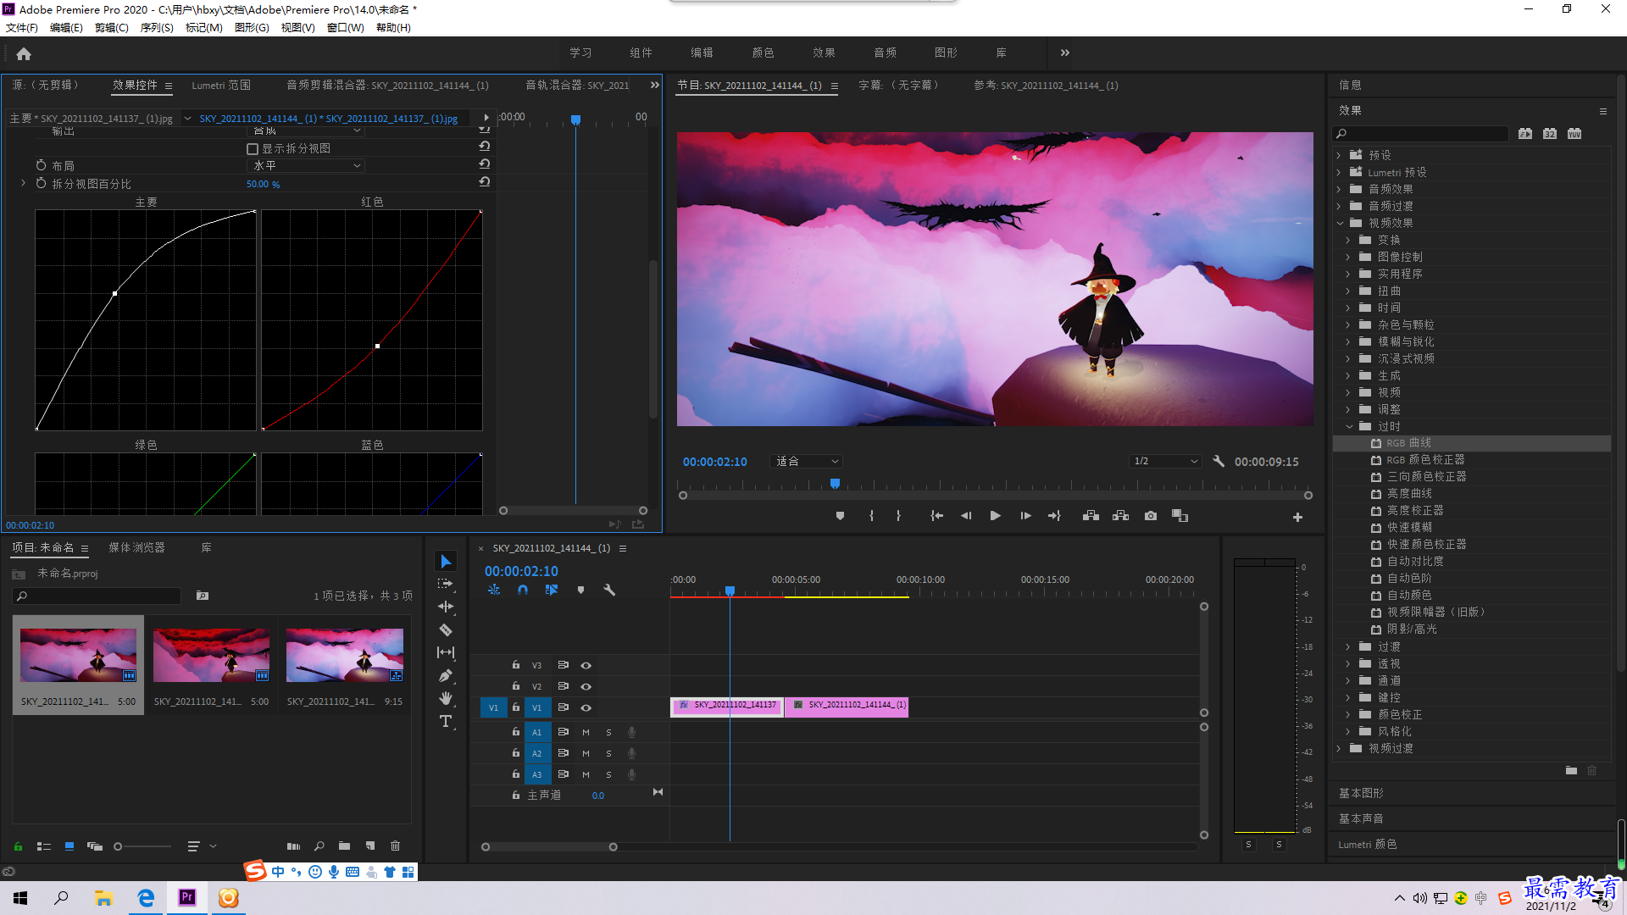This screenshot has height=915, width=1627.
Task: Click the Lift button in program monitor
Action: point(1091,516)
